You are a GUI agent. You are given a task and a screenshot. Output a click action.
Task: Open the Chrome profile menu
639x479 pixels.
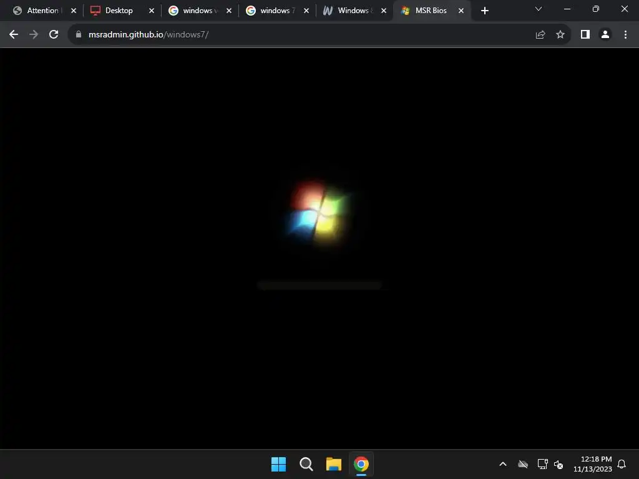tap(605, 35)
